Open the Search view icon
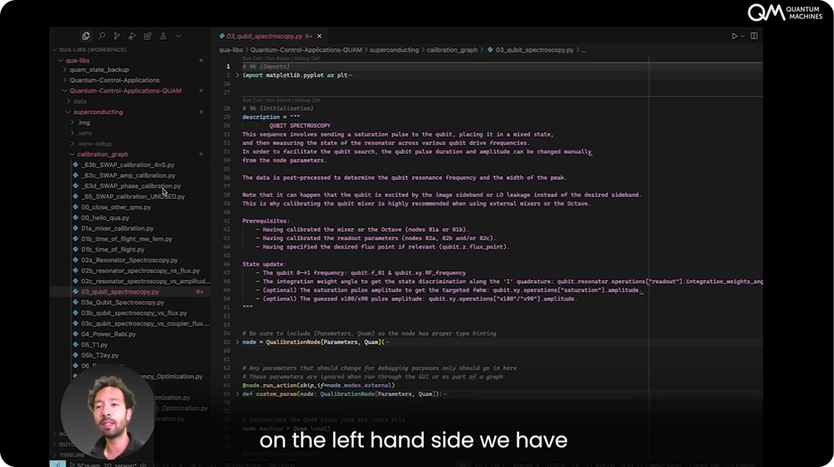Screen dimensions: 834x467 coord(102,36)
